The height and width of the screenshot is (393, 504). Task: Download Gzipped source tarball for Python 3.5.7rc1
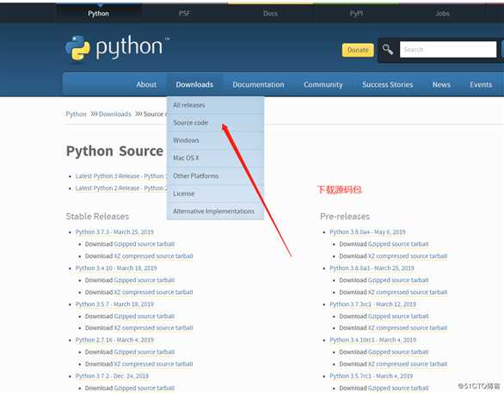pyautogui.click(x=398, y=388)
